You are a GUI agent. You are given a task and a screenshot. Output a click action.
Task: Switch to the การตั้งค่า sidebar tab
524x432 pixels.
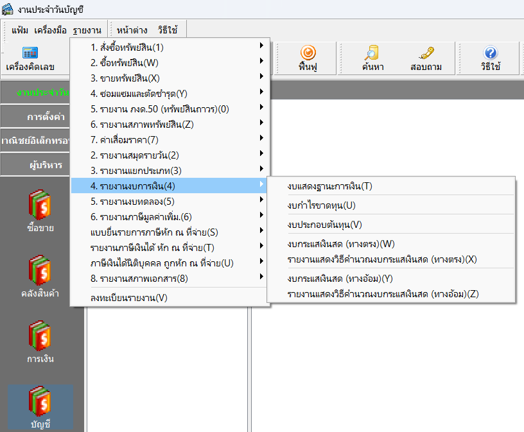(x=35, y=117)
